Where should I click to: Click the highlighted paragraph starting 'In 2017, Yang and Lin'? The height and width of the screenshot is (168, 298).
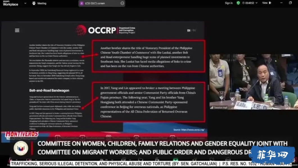click(148, 102)
